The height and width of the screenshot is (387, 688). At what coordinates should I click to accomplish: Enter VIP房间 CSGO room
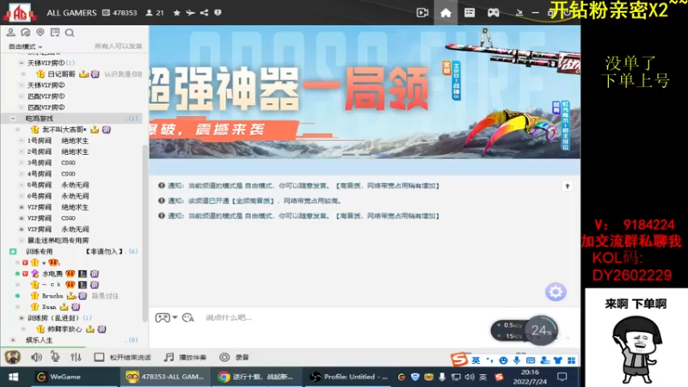pos(51,218)
